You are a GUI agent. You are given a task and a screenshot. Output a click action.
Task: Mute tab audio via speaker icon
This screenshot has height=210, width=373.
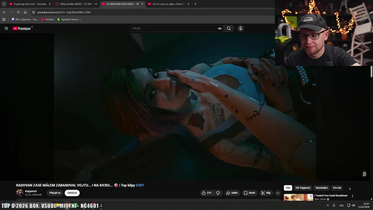pyautogui.click(x=138, y=4)
